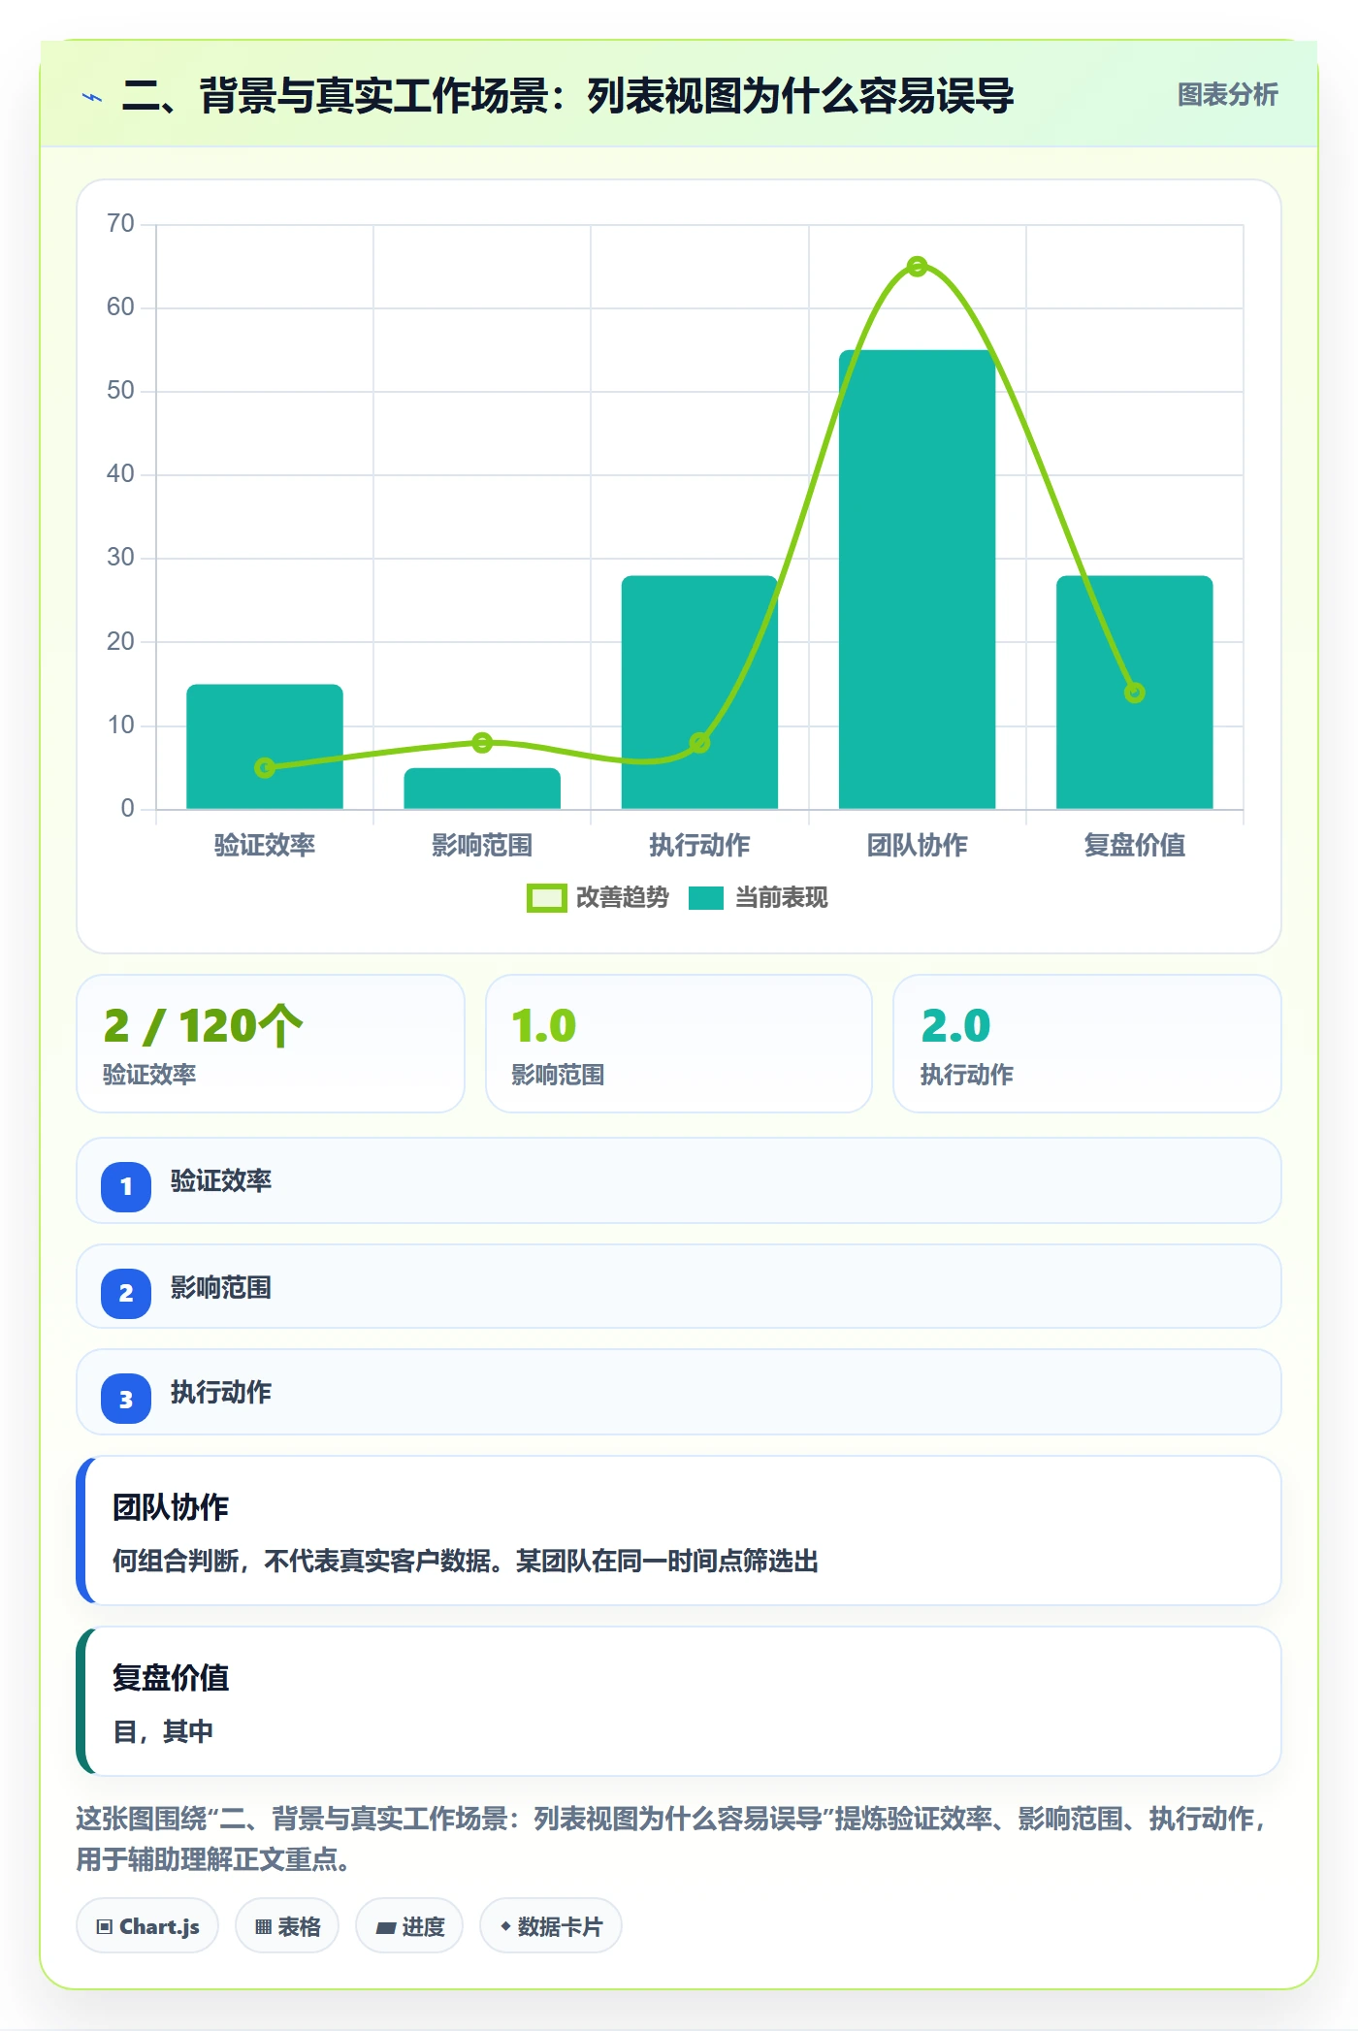Click the text 目，其中
This screenshot has height=2031, width=1358.
(163, 1731)
